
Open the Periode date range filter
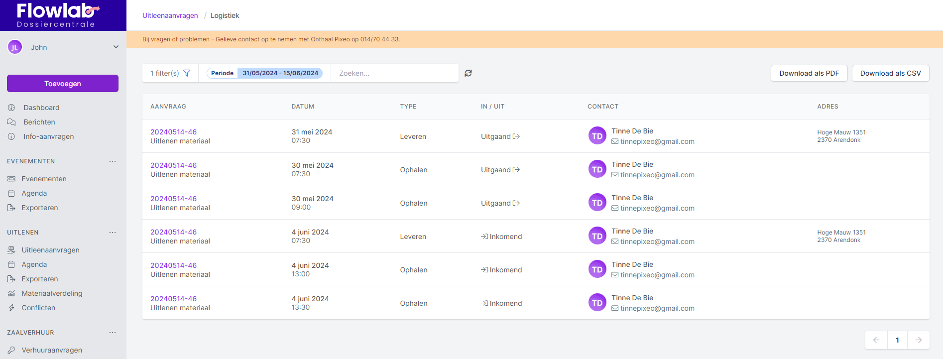[x=264, y=73]
